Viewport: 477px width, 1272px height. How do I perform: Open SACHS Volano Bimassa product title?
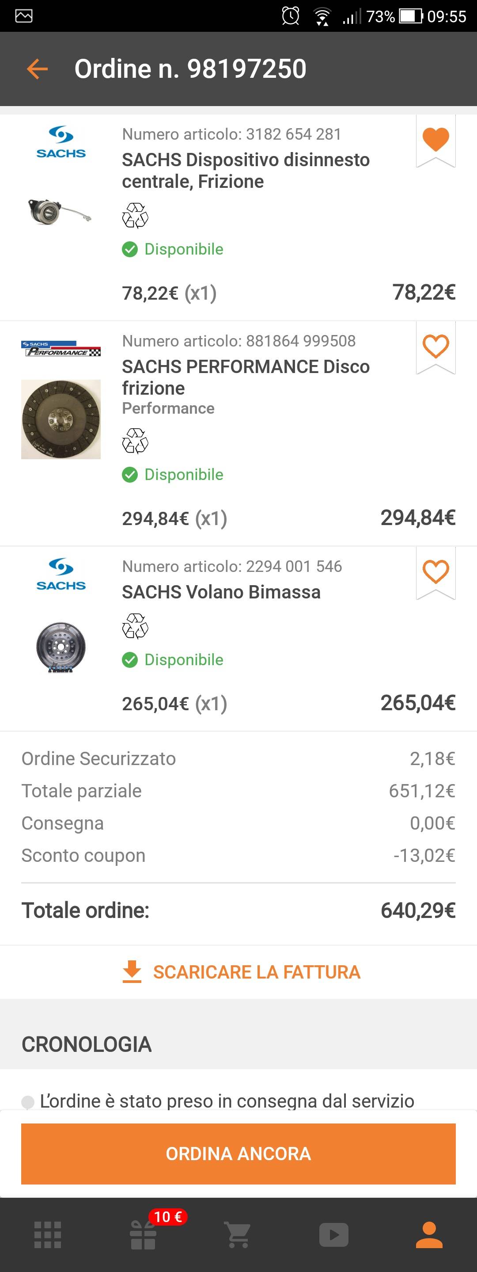click(x=221, y=591)
